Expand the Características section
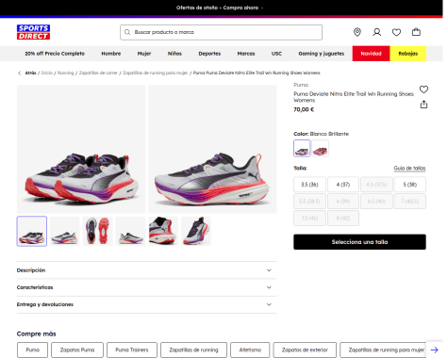 pyautogui.click(x=147, y=287)
